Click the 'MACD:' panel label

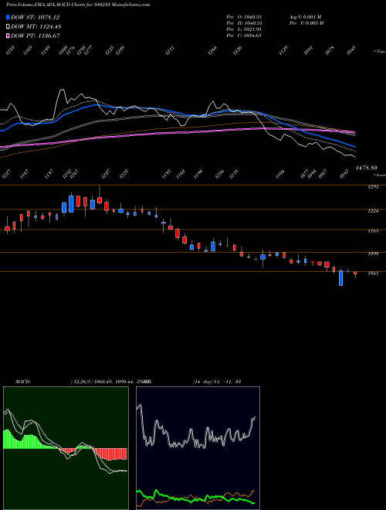pyautogui.click(x=23, y=382)
